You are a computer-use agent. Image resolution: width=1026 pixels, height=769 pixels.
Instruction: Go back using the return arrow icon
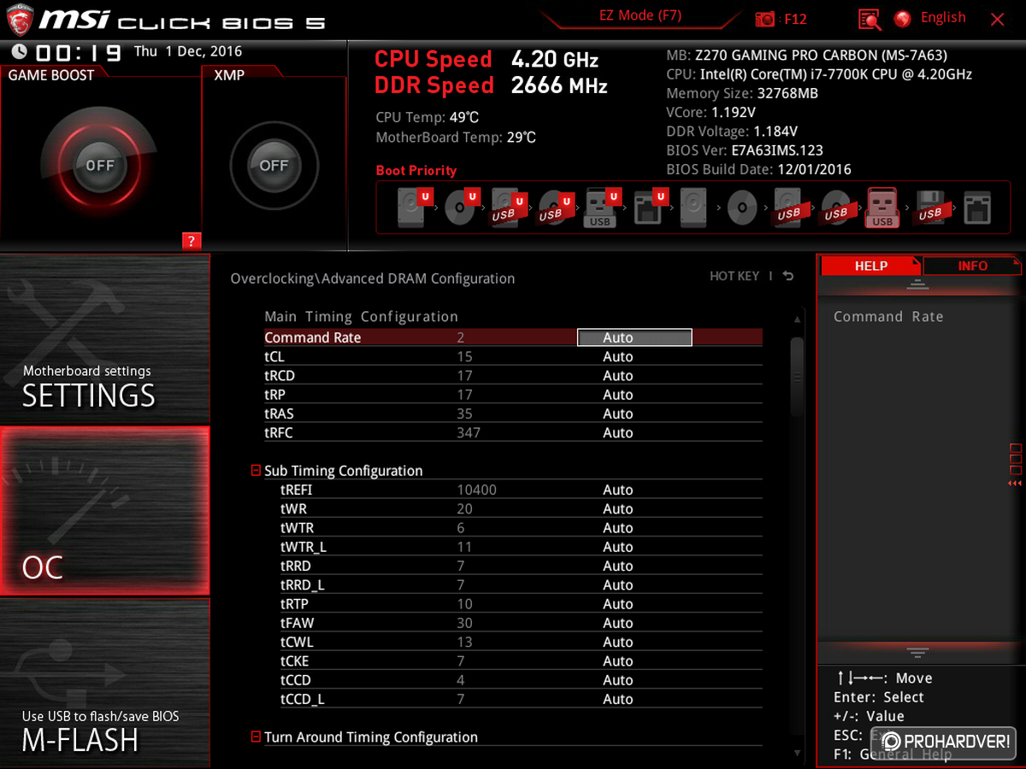tap(787, 276)
